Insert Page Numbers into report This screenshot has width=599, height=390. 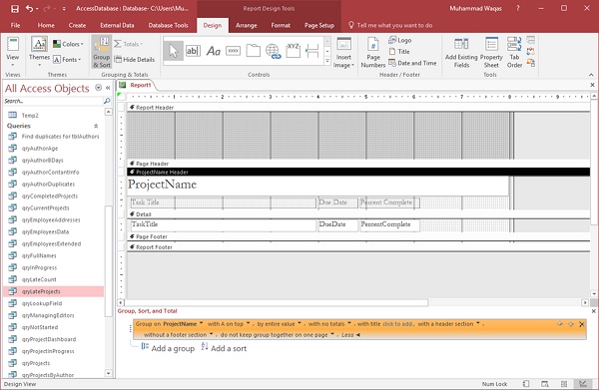point(372,53)
